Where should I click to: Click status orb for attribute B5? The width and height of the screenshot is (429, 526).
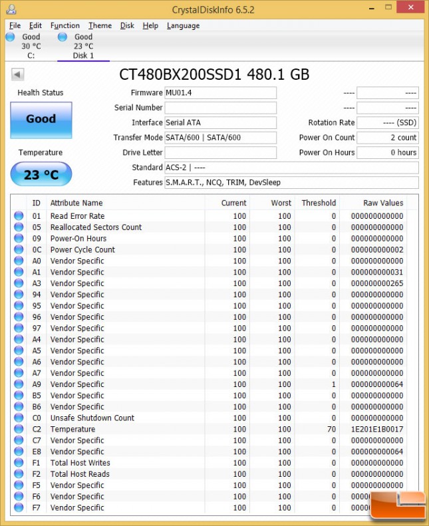(x=19, y=395)
